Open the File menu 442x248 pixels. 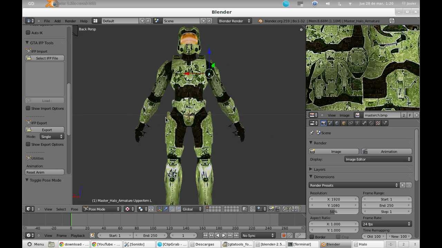point(47,21)
